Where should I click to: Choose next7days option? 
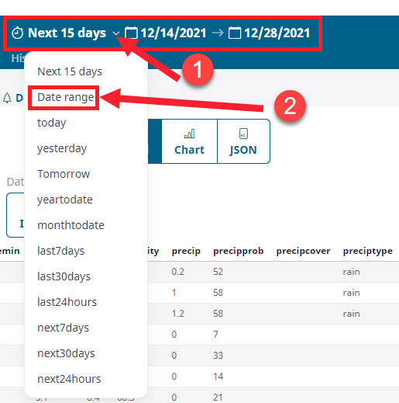64,328
